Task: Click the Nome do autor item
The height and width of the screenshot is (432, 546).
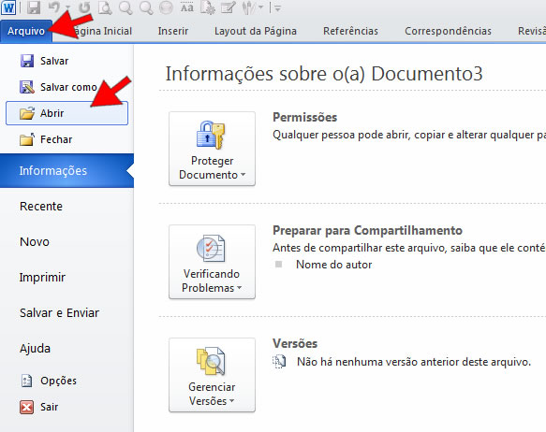Action: point(334,265)
